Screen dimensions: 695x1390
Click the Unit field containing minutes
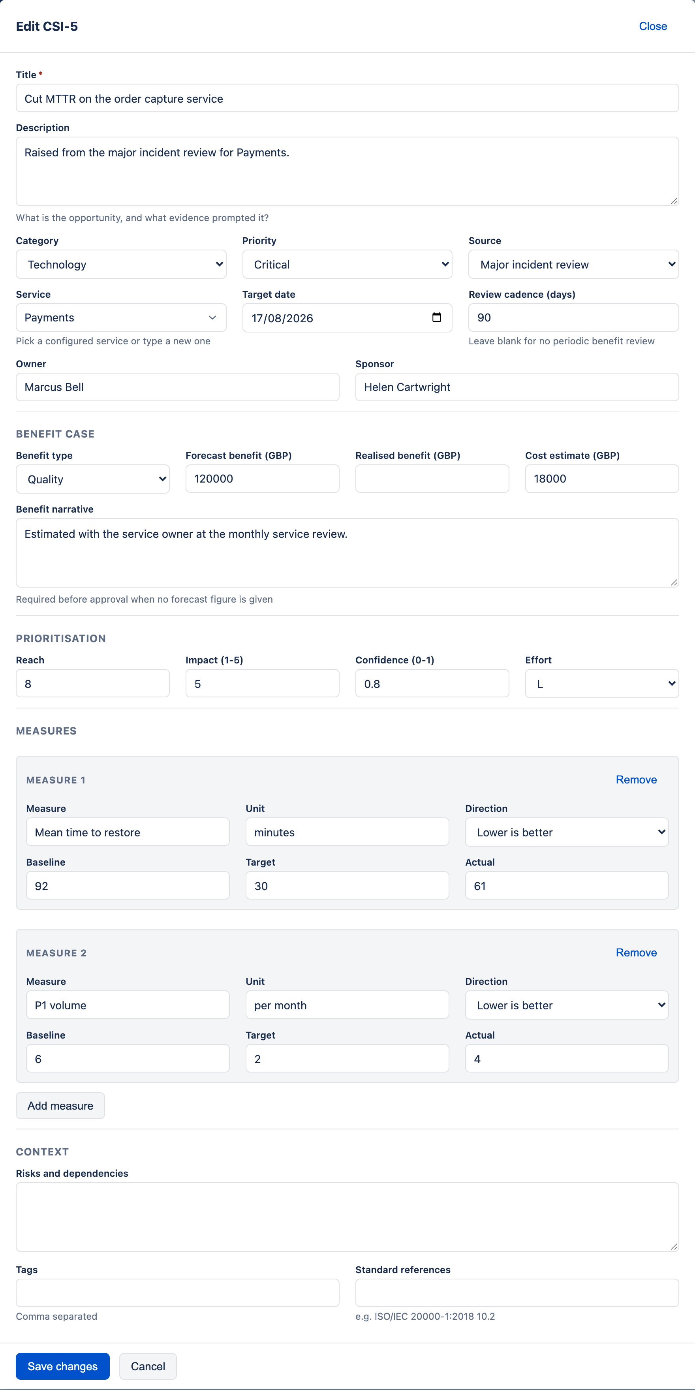point(347,832)
